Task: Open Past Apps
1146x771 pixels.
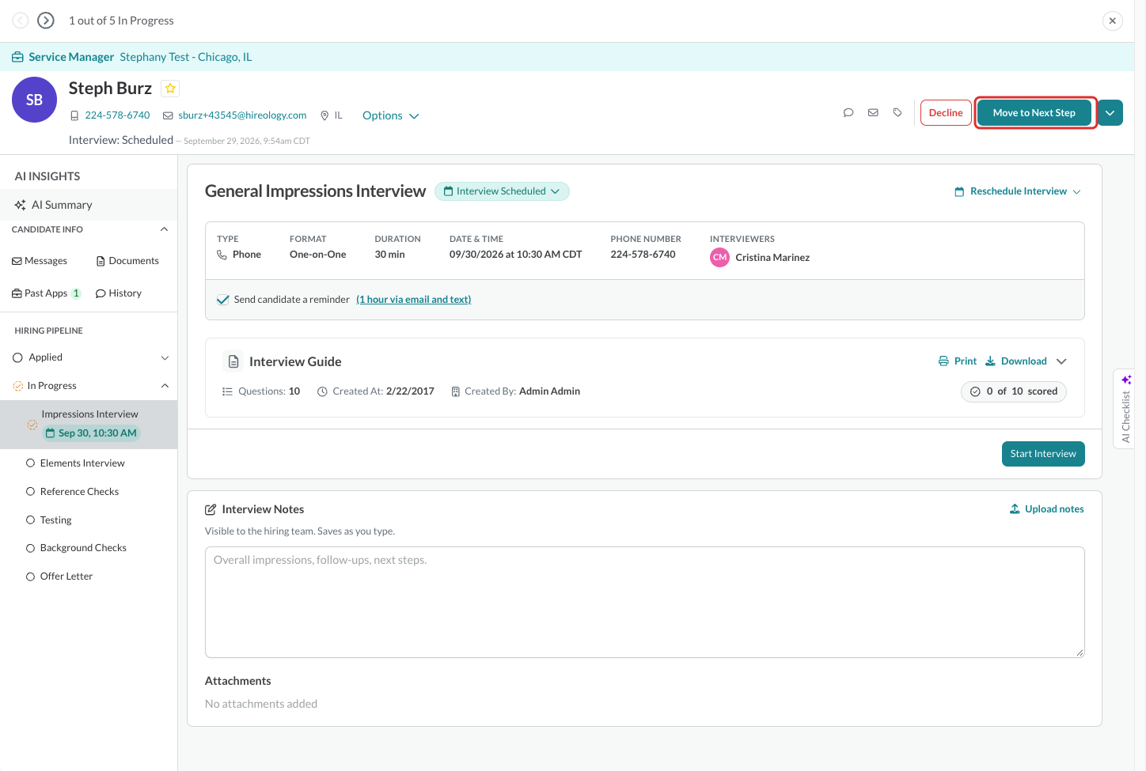Action: [x=47, y=293]
